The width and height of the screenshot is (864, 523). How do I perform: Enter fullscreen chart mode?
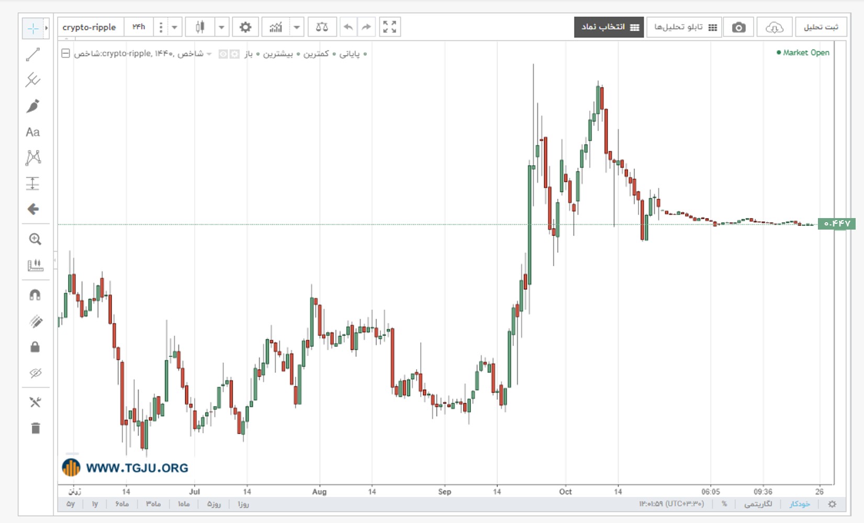coord(389,27)
